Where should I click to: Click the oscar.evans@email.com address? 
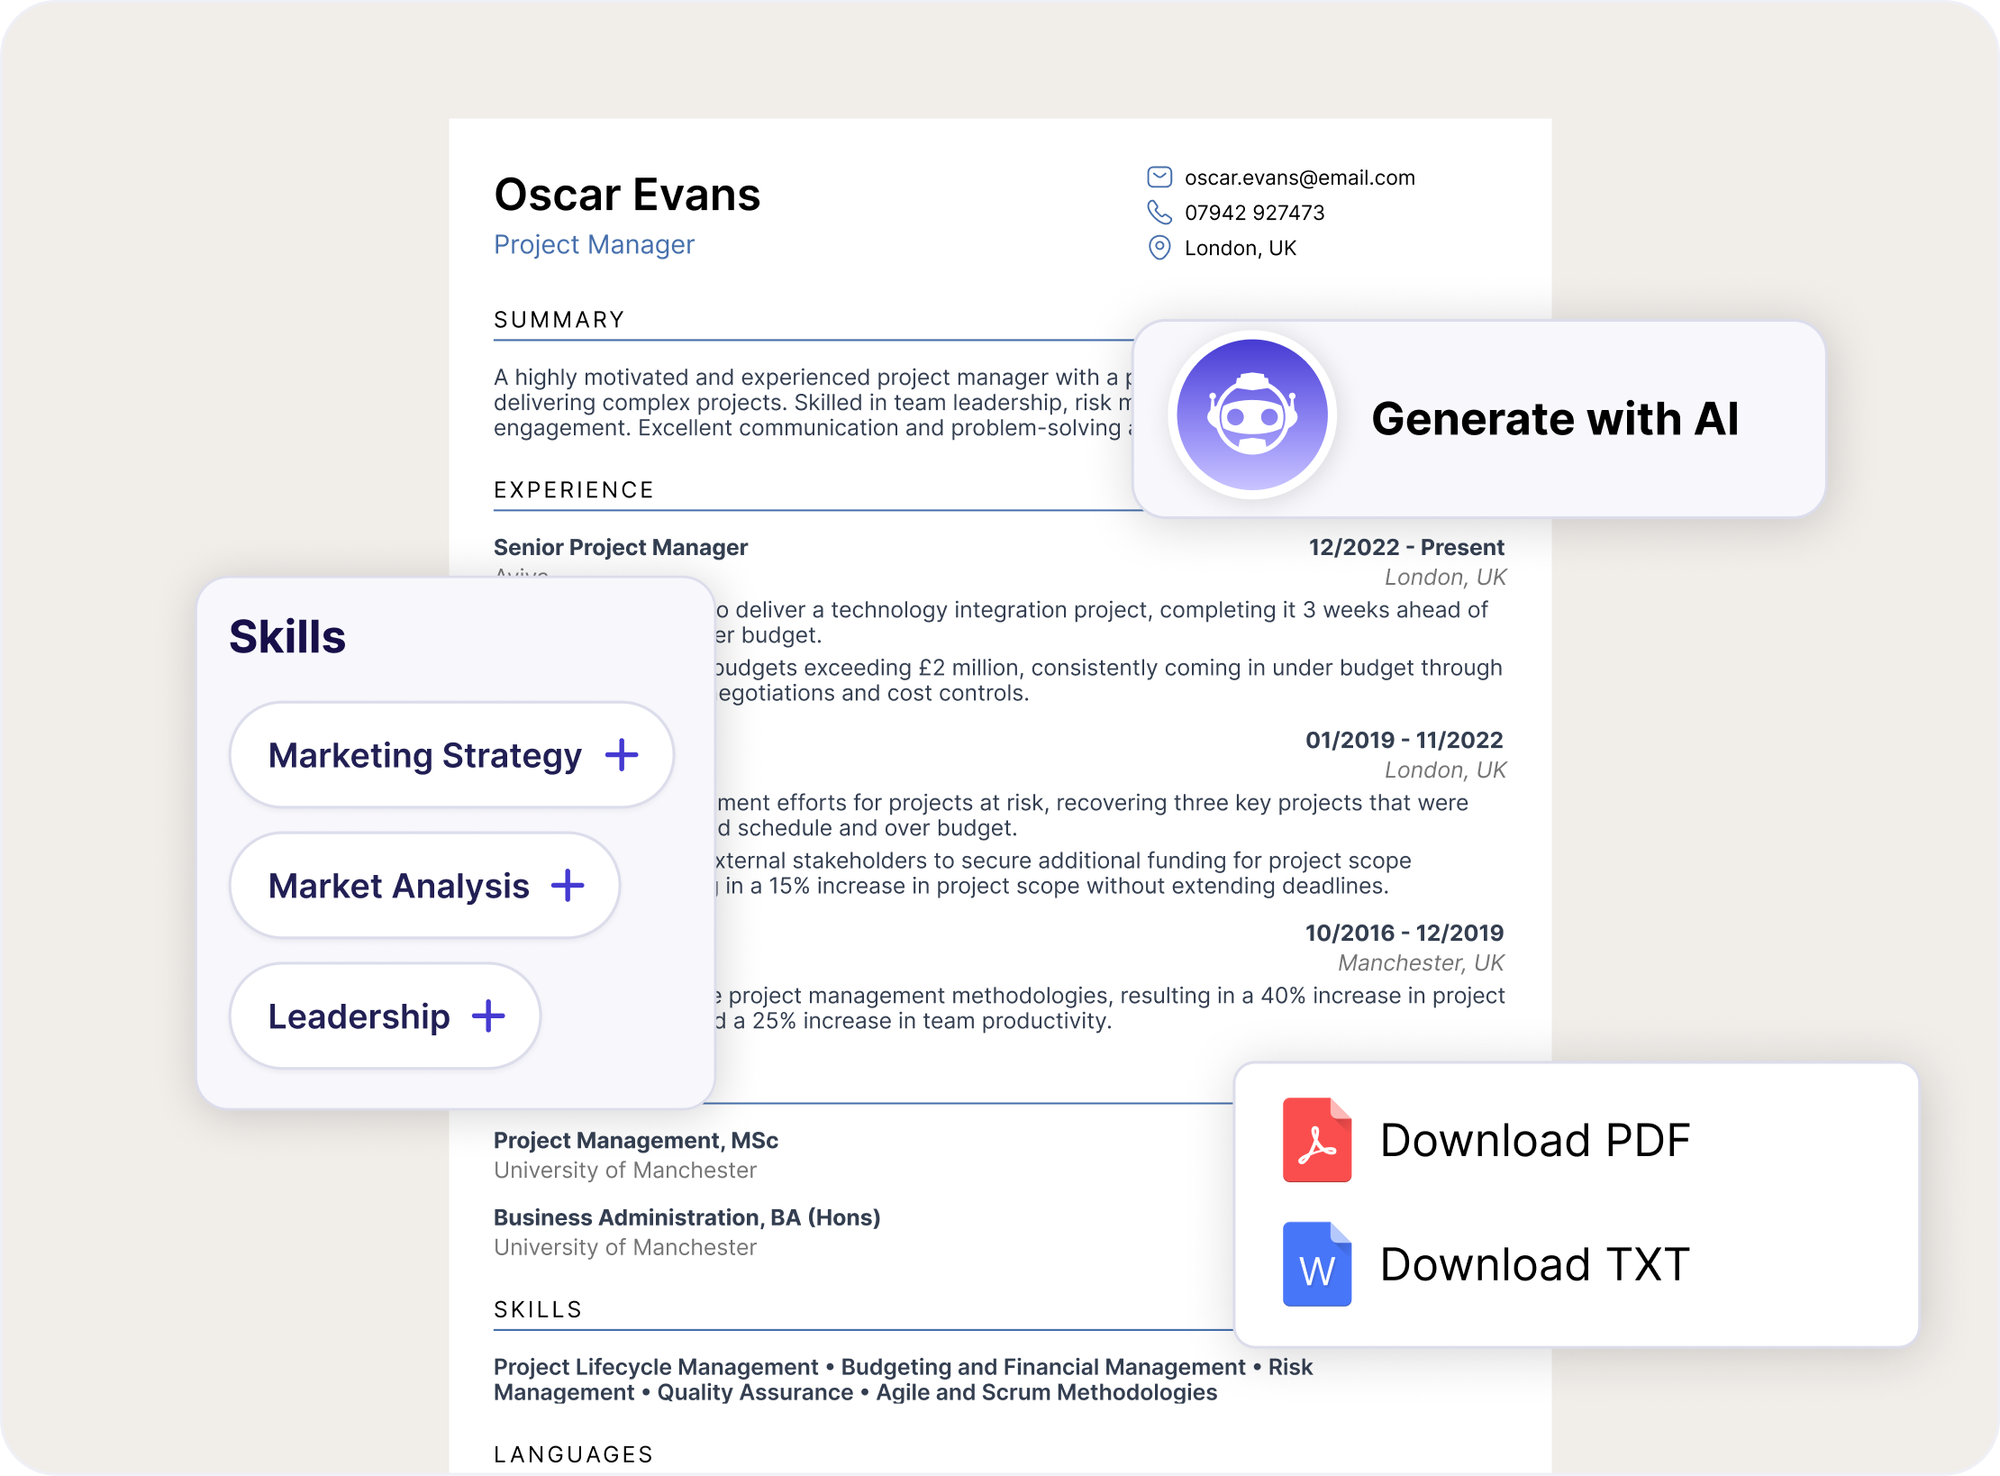click(x=1299, y=178)
